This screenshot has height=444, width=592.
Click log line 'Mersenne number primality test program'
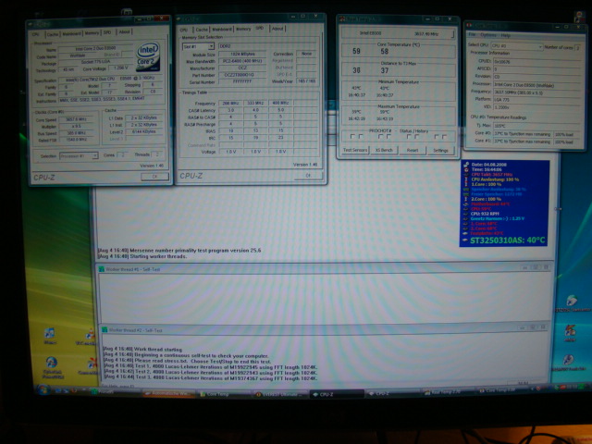[x=179, y=251]
